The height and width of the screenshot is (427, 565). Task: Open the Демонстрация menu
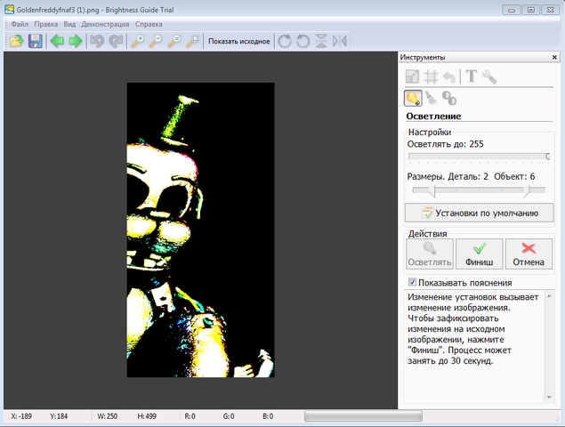(105, 24)
